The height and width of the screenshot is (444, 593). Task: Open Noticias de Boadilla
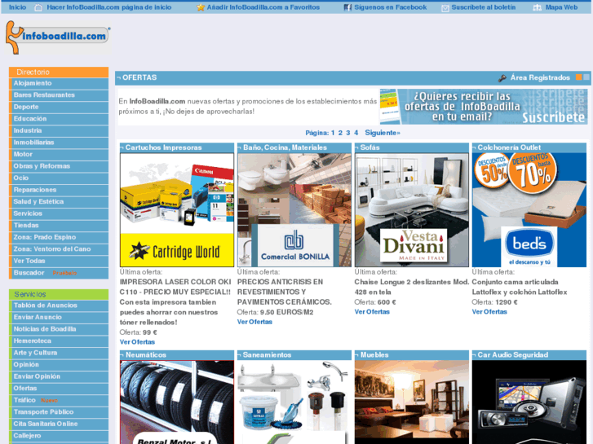point(59,329)
